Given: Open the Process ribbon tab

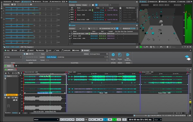Looking at the screenshot, I should (x=40, y=50).
